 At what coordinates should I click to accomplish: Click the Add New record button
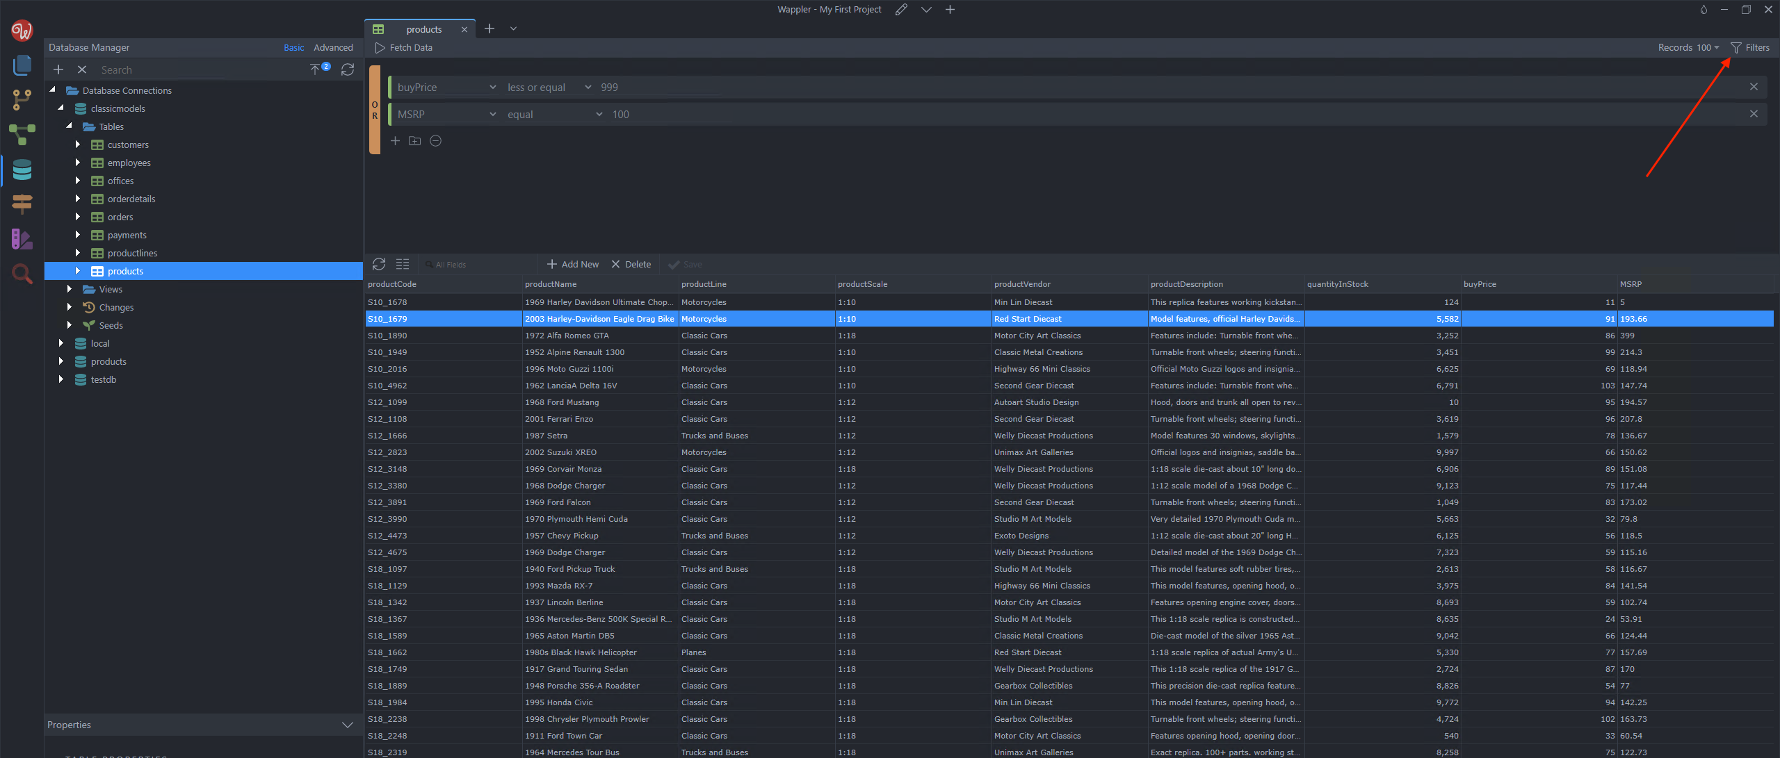click(x=572, y=264)
